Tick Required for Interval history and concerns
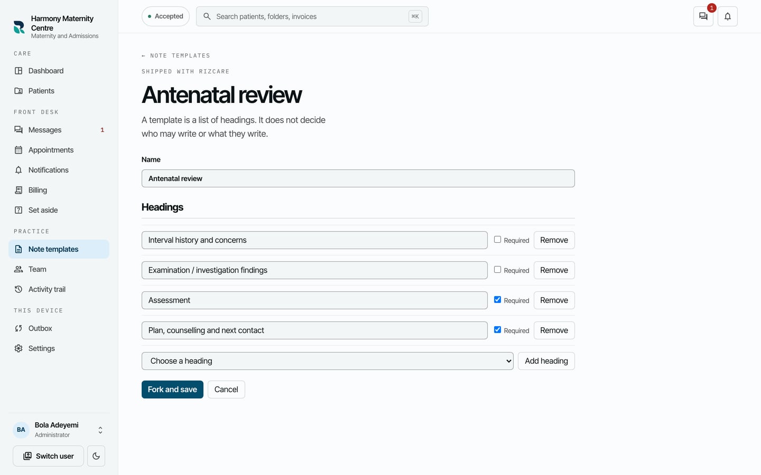Image resolution: width=761 pixels, height=475 pixels. click(x=497, y=240)
